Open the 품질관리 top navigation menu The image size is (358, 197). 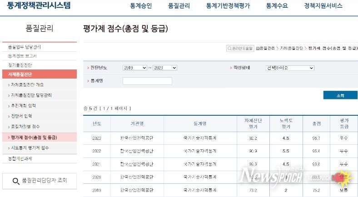tap(179, 6)
